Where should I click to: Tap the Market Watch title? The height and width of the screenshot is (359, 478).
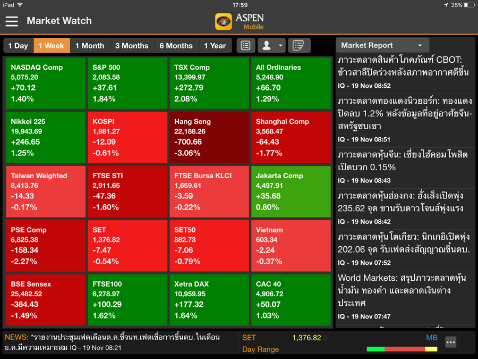coord(59,21)
